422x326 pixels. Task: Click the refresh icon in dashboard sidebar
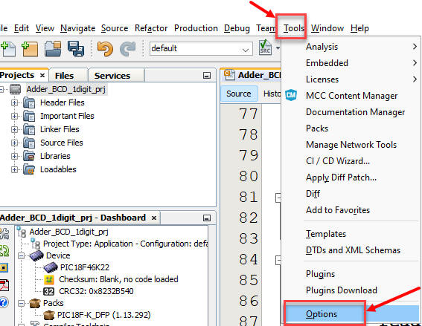click(x=4, y=250)
